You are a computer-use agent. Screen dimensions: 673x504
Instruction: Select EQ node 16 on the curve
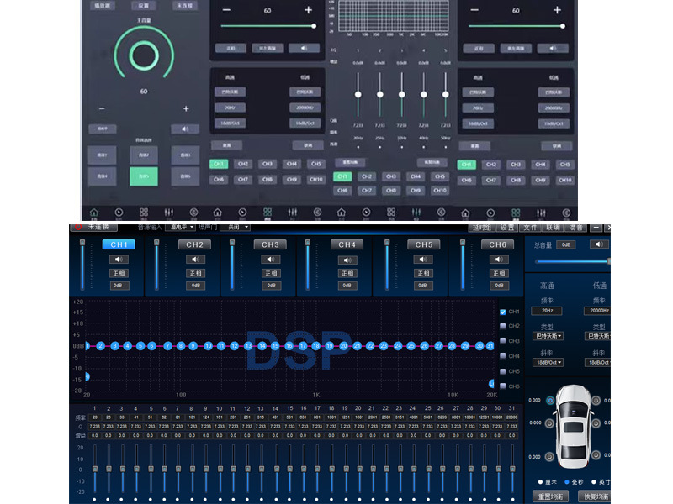[289, 346]
